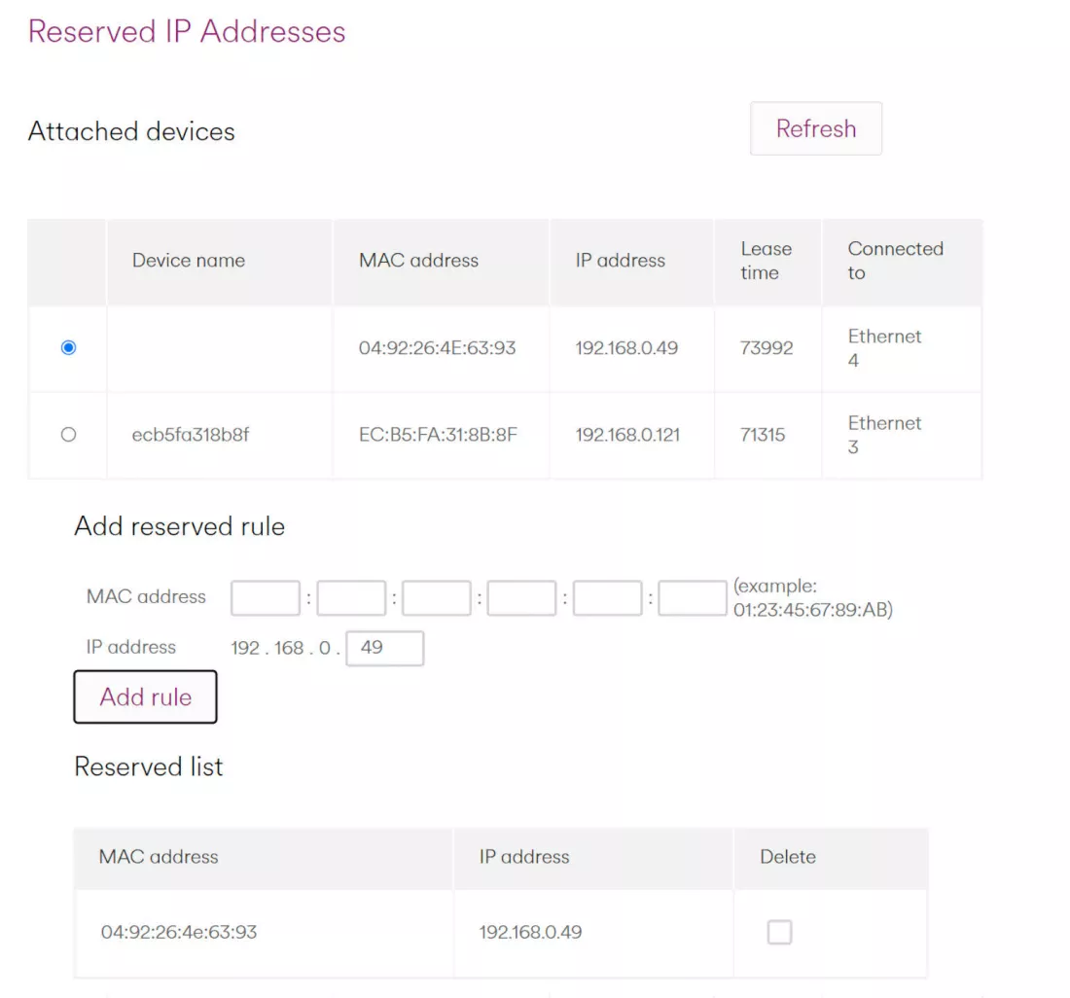The width and height of the screenshot is (1070, 998).
Task: Click the Delete column header in Reserved list
Action: [x=787, y=857]
